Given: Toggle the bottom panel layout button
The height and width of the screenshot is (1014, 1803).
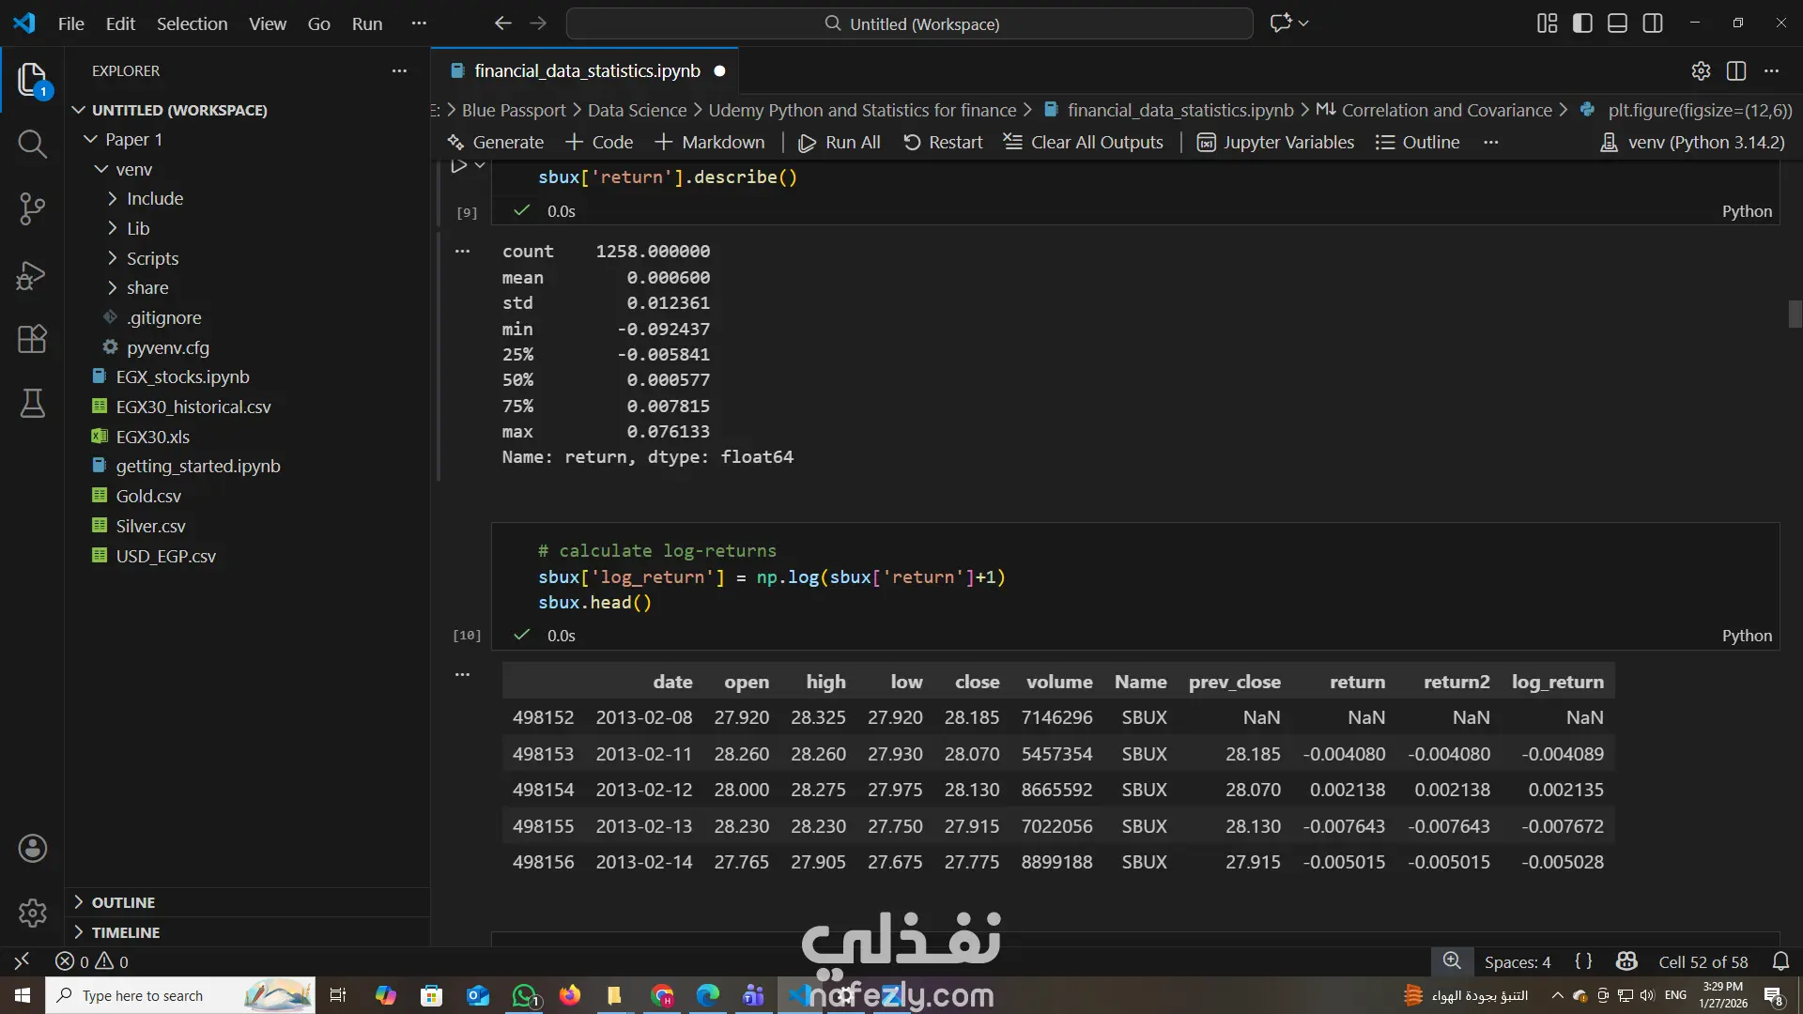Looking at the screenshot, I should 1617,23.
